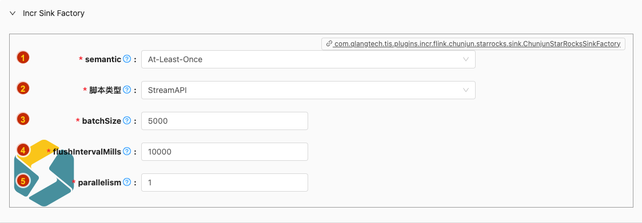642x223 pixels.
Task: Open help tooltip for semantic field
Action: [x=127, y=59]
